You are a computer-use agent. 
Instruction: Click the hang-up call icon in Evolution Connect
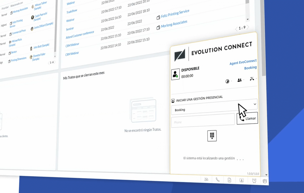tap(252, 79)
